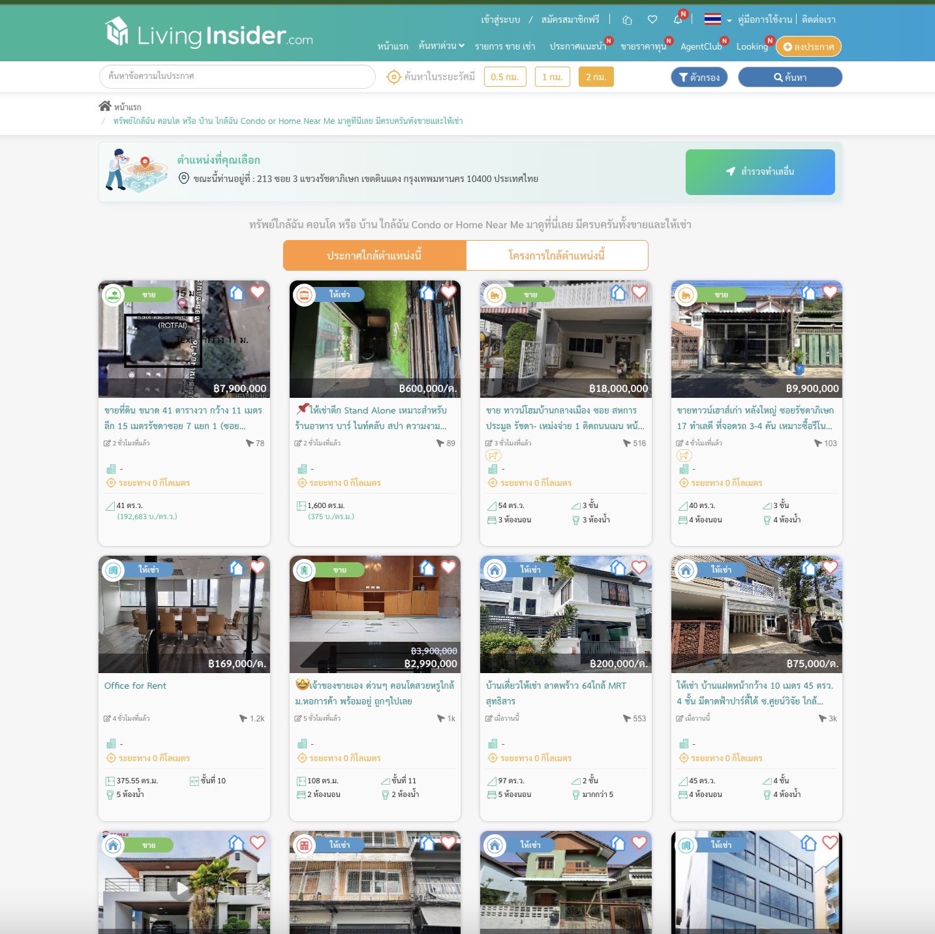Viewport: 935px width, 934px height.
Task: Favorite the ฿75,000 semi-detached house heart
Action: click(830, 567)
